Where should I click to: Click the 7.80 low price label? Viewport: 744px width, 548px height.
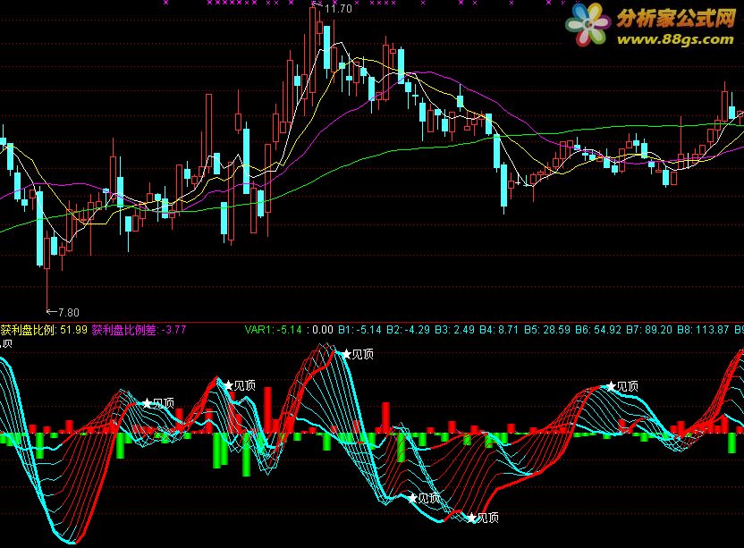pos(69,312)
